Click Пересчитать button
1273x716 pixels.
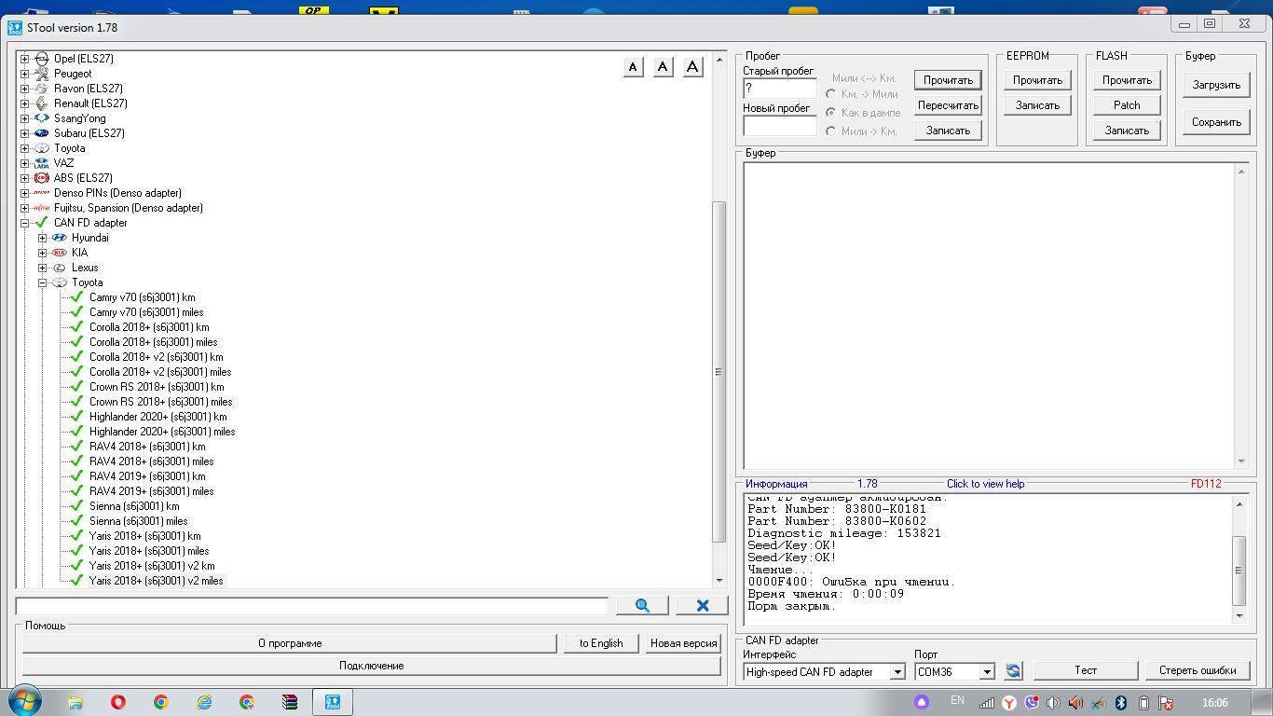pos(948,105)
